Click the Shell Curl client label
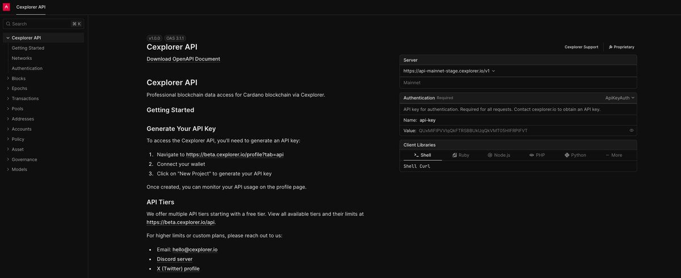Viewport: 681px width, 278px height. 418,166
